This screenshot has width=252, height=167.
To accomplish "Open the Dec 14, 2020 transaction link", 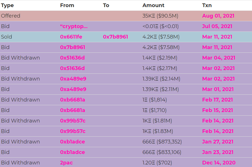I will (x=219, y=163).
